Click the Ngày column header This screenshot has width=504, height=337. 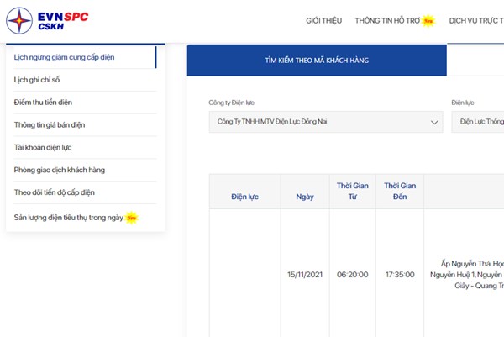[305, 197]
